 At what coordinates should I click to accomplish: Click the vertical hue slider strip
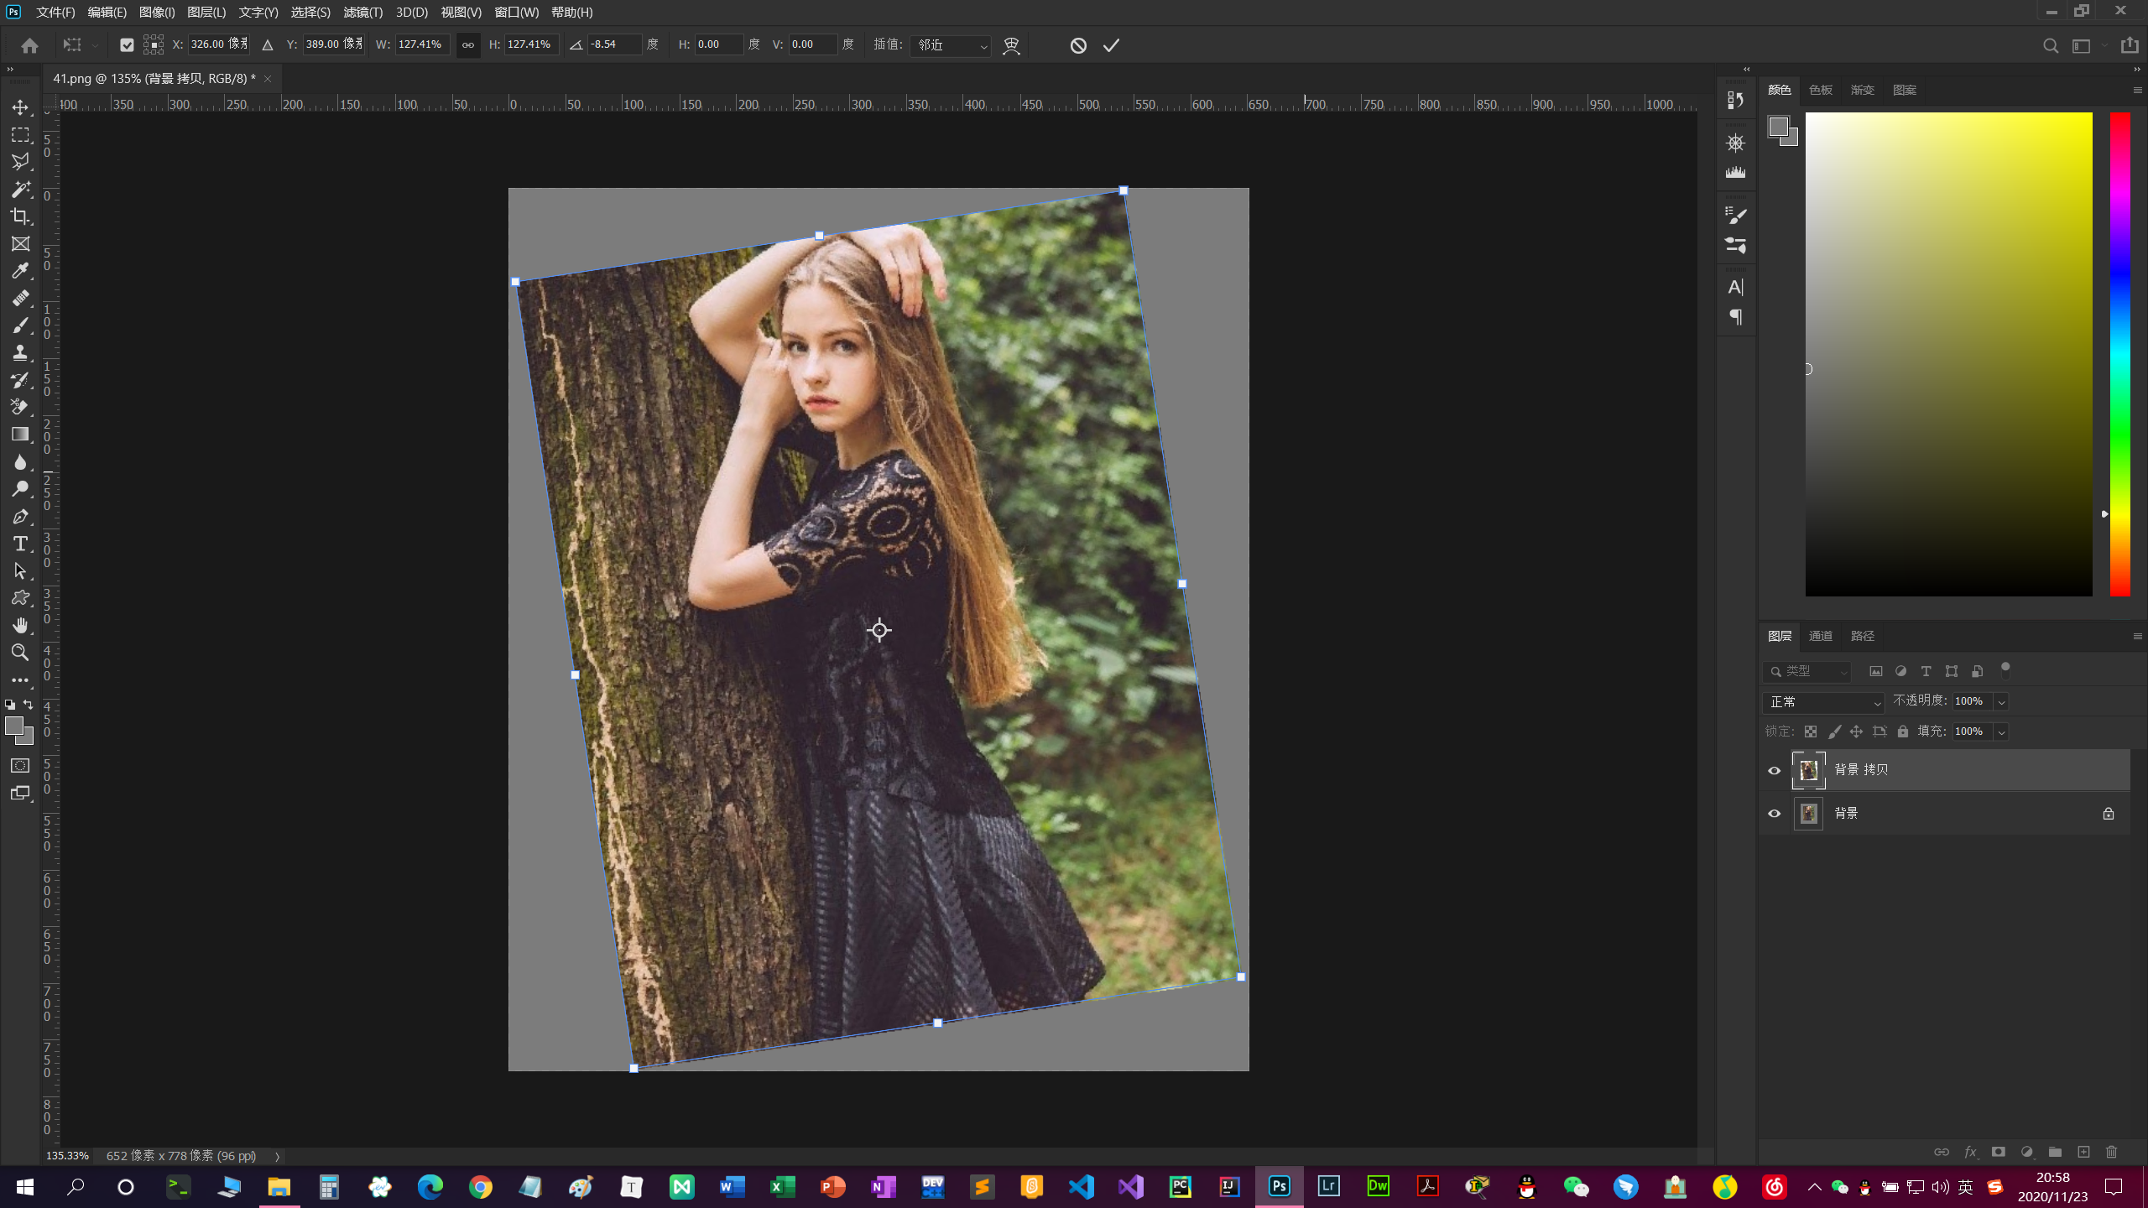tap(2120, 354)
